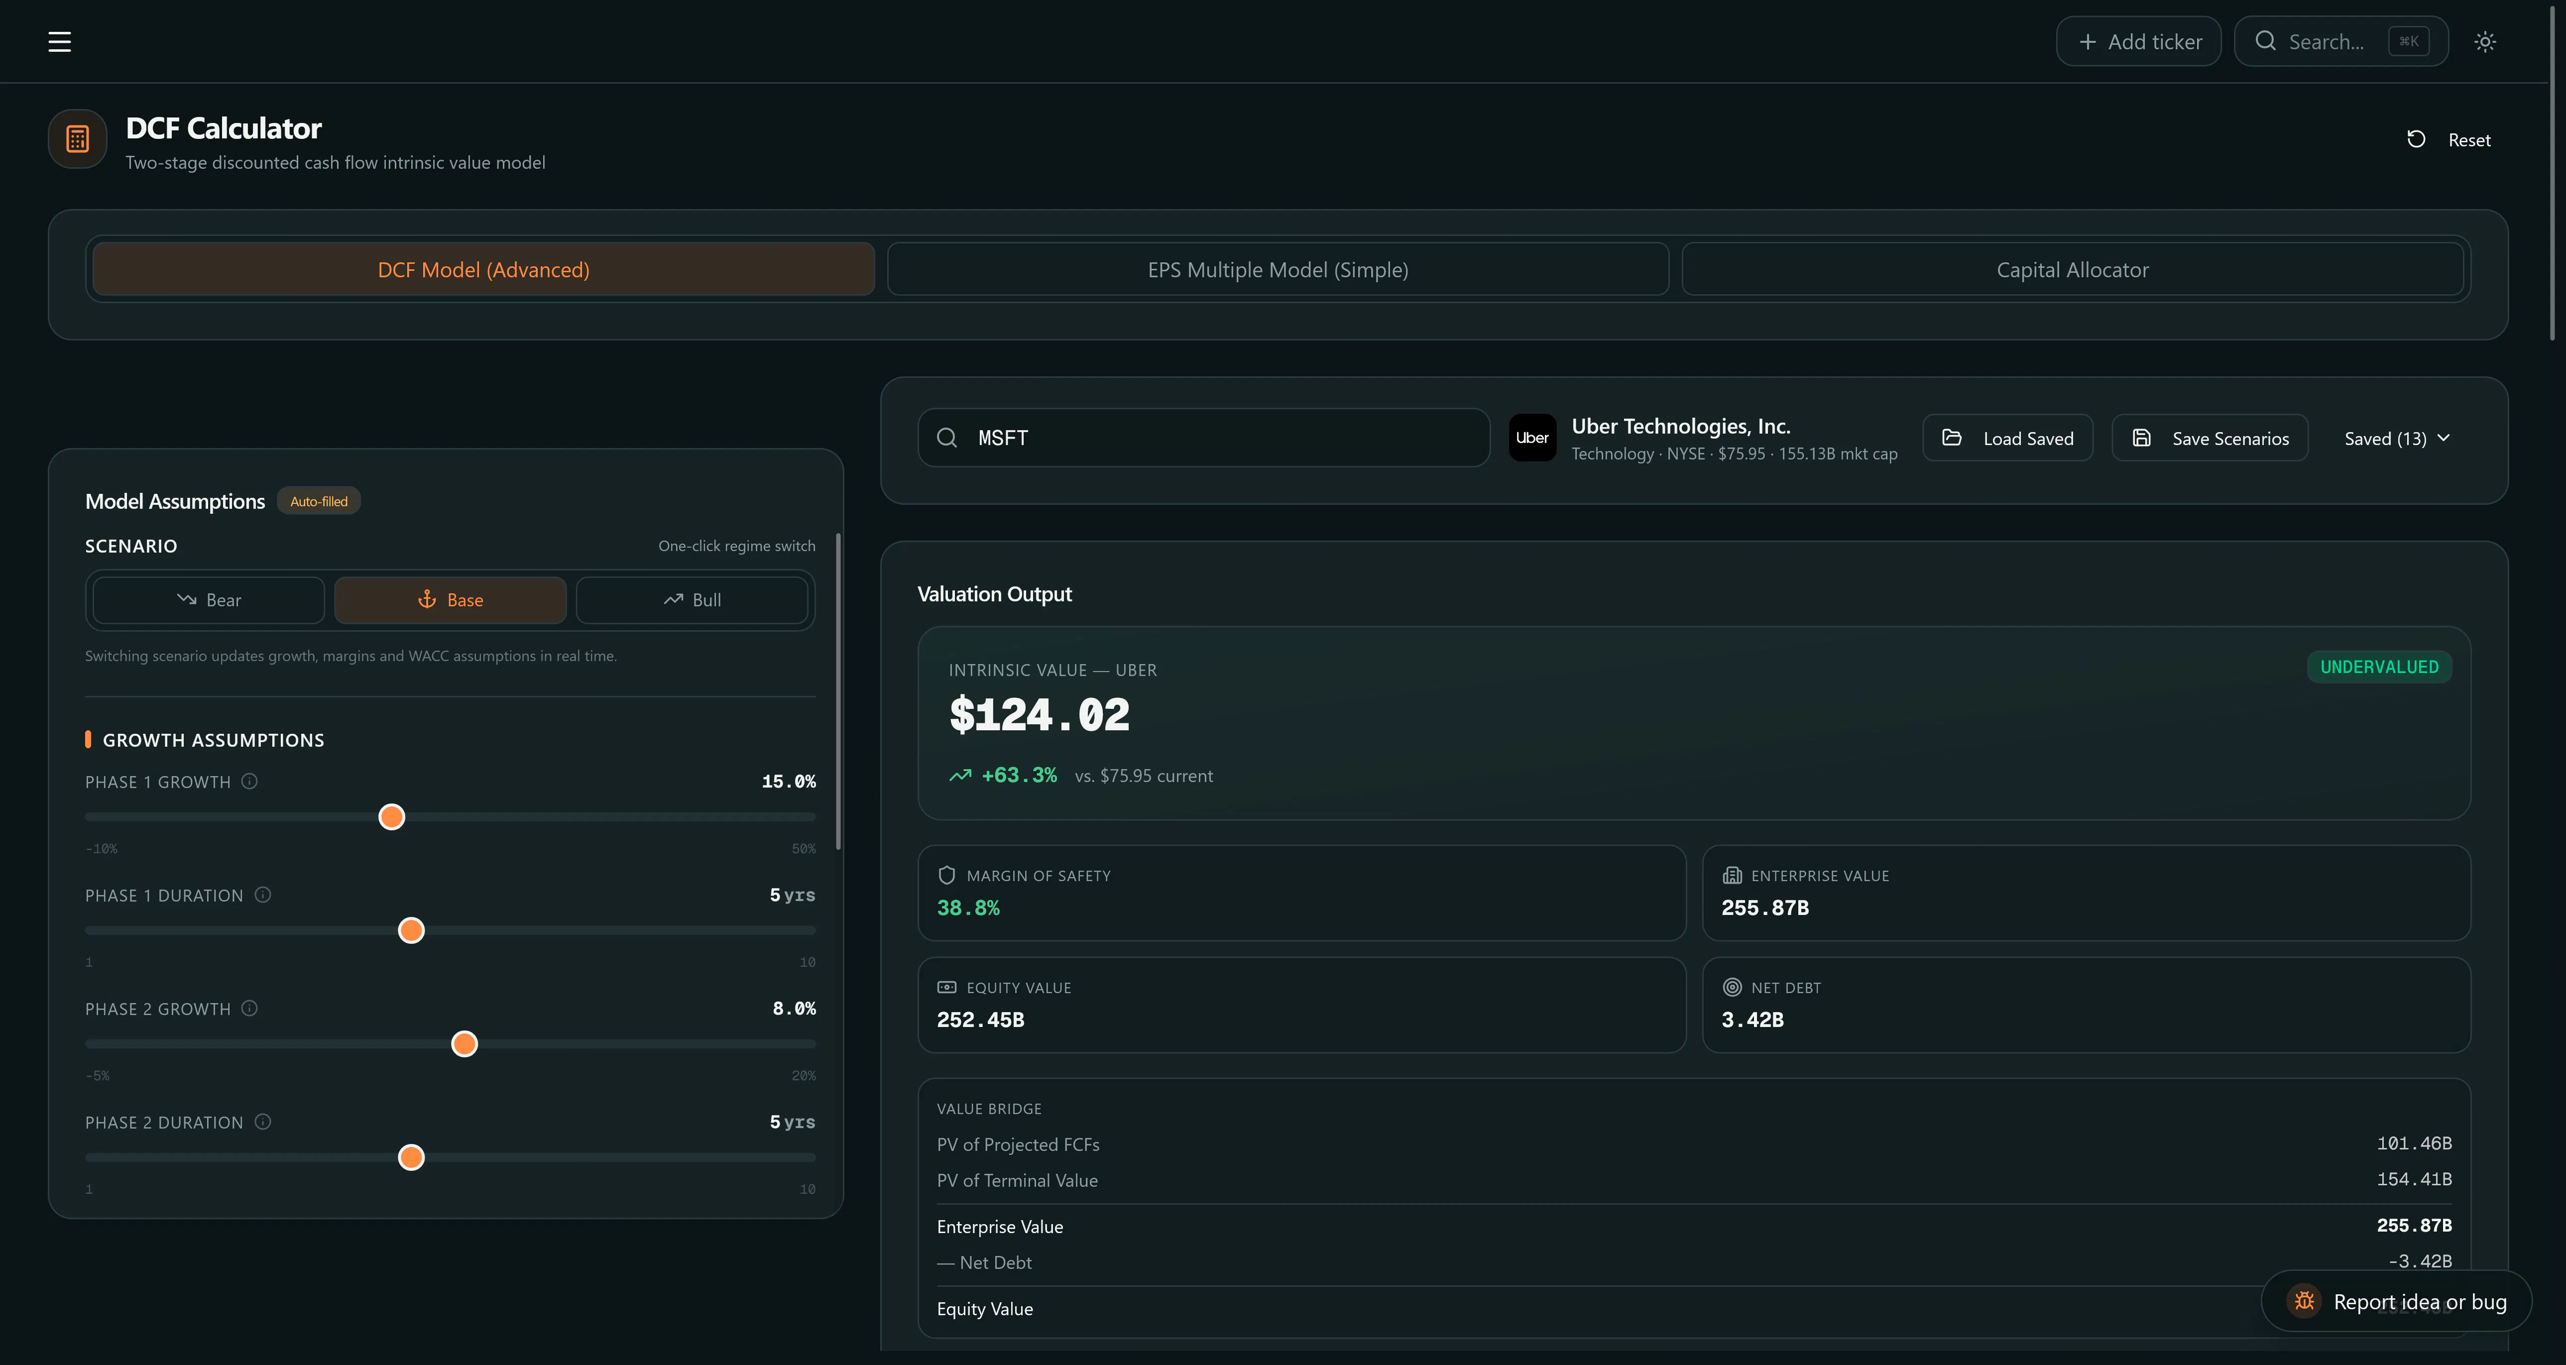
Task: Click the Phase 1 Growth slider handle
Action: click(x=391, y=817)
